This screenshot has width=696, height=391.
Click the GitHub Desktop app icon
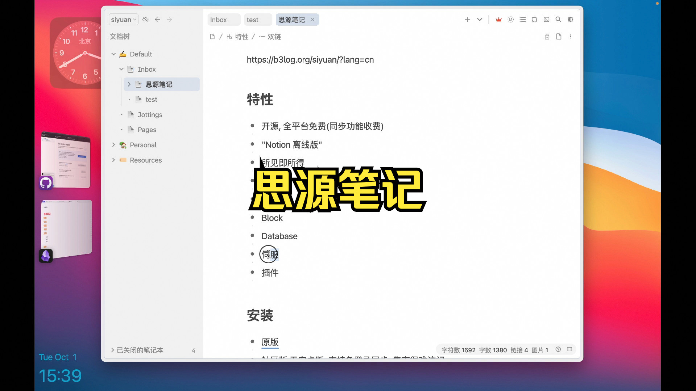tap(46, 183)
